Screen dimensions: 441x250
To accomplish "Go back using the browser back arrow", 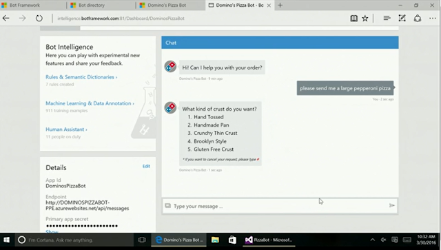I will click(6, 19).
